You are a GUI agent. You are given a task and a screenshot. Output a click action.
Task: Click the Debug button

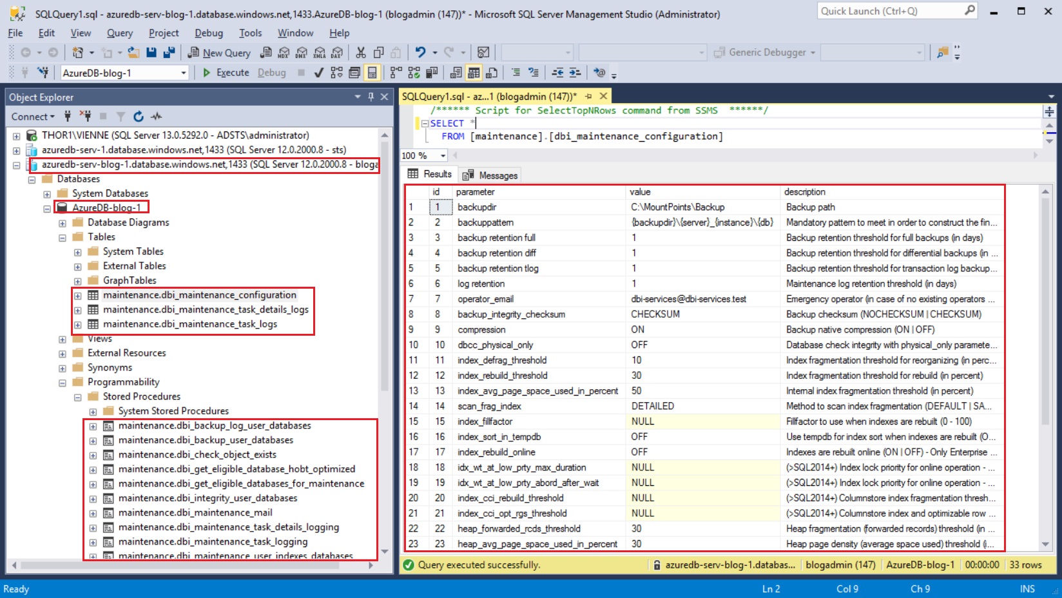coord(271,73)
